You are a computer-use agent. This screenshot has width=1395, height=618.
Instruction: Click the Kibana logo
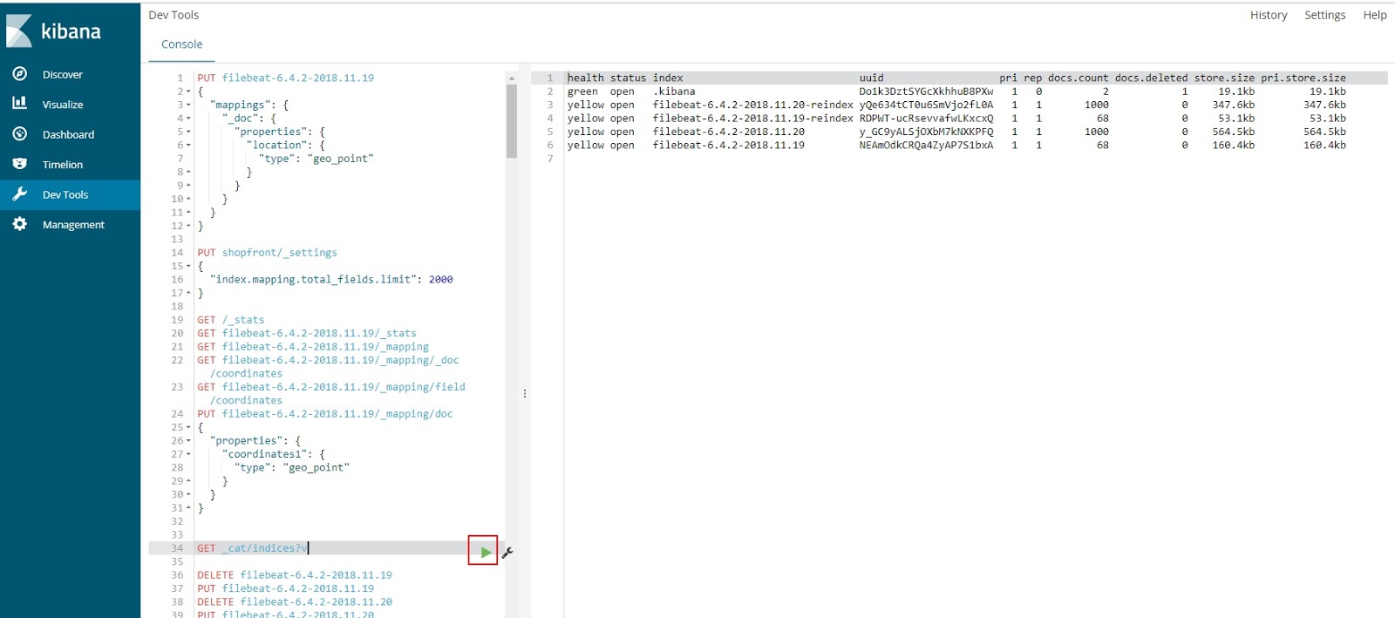[x=54, y=31]
